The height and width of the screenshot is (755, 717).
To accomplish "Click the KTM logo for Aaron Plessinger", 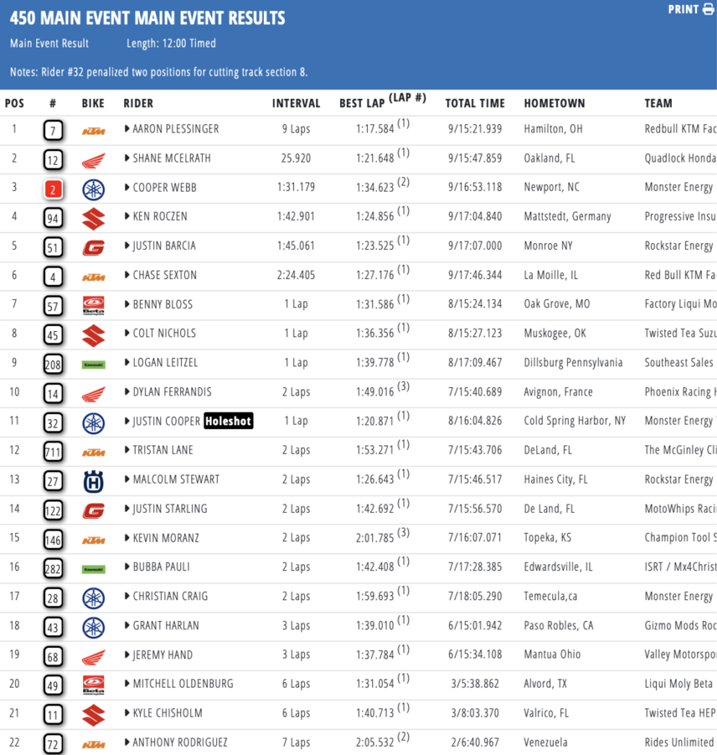I will (93, 131).
